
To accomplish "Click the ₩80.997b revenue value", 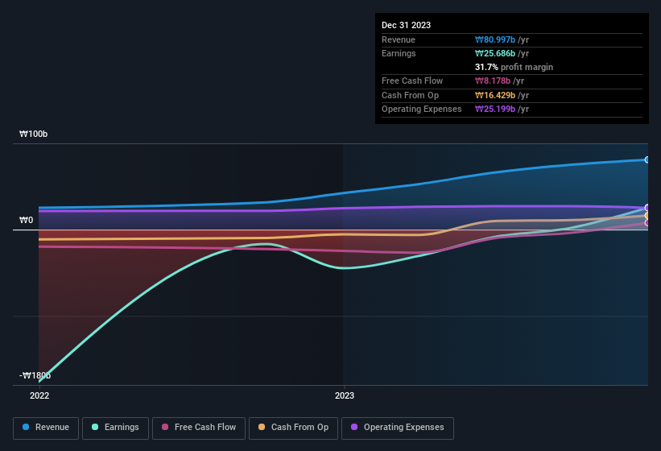I will click(x=495, y=39).
